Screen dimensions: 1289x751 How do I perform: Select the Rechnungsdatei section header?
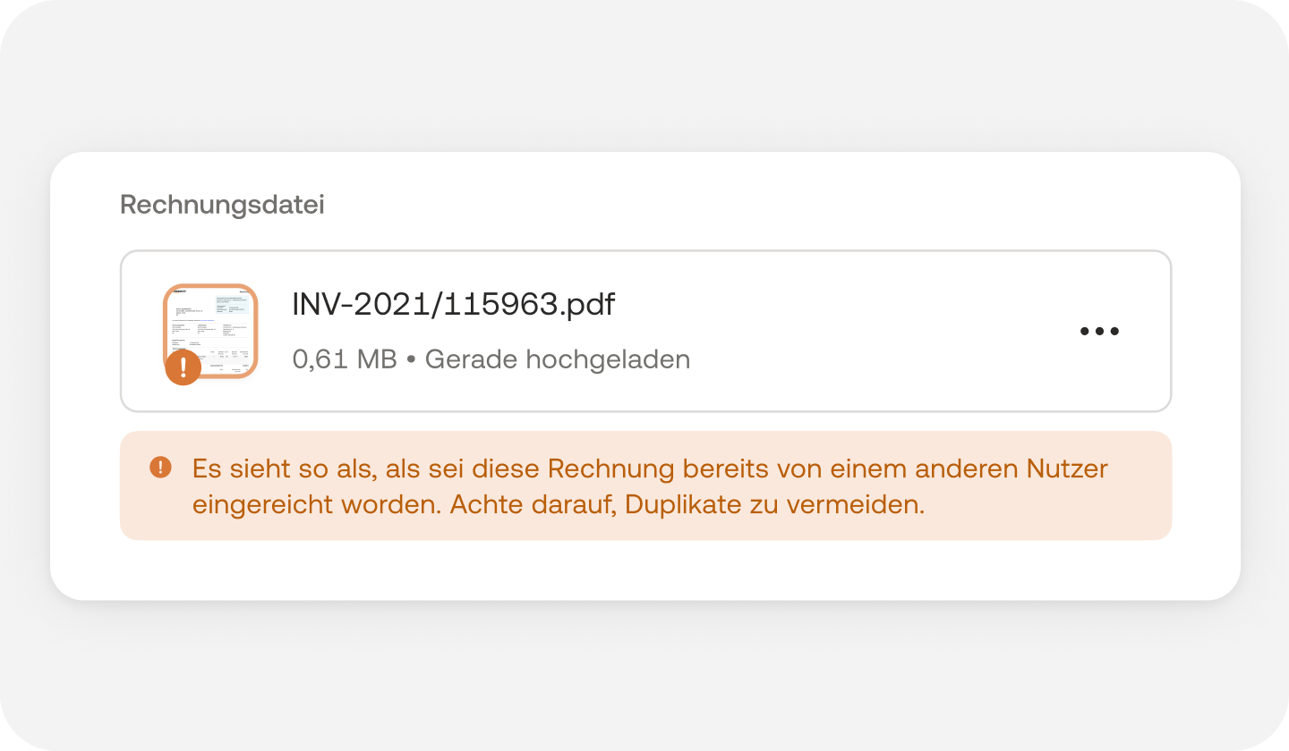coord(221,204)
